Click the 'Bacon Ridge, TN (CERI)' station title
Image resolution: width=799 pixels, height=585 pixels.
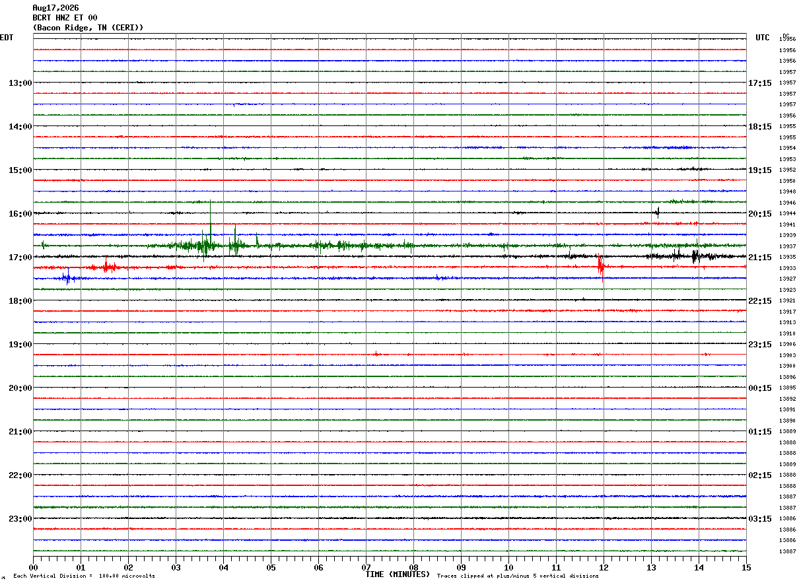click(x=88, y=27)
